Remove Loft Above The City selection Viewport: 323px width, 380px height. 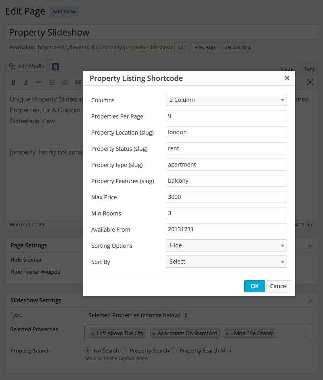coord(92,334)
